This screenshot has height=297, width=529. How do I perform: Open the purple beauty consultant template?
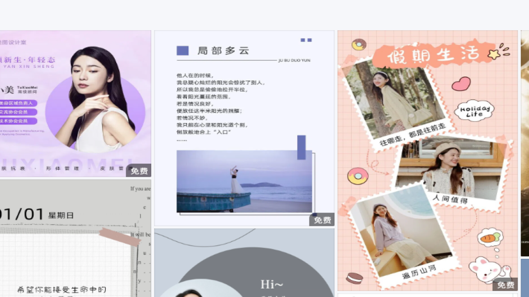[x=75, y=103]
